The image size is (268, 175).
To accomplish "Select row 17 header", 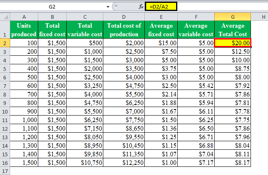I will point(5,171).
